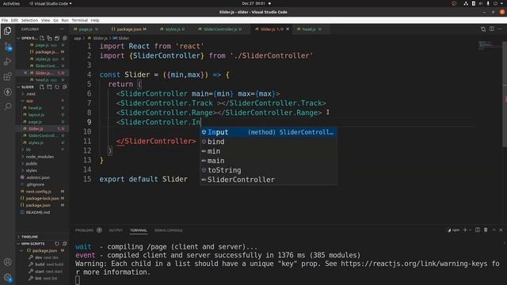Select toString suggestion in autocomplete list
This screenshot has height=285, width=507.
[x=268, y=170]
